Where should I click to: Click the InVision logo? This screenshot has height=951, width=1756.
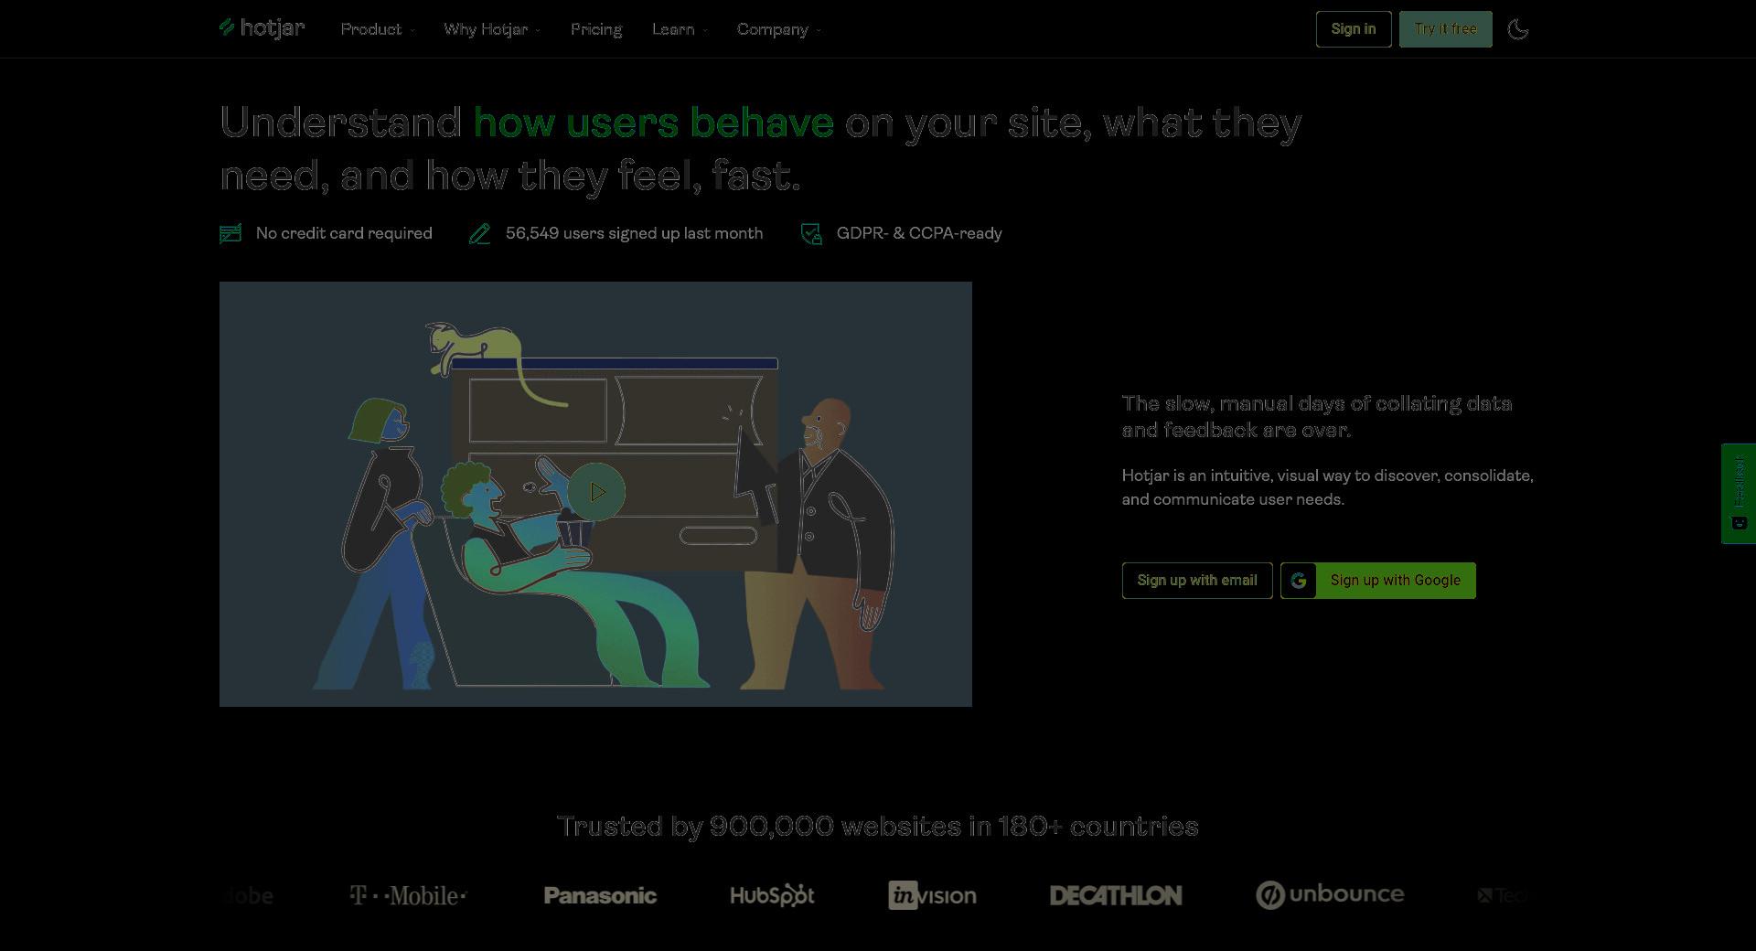click(x=932, y=895)
